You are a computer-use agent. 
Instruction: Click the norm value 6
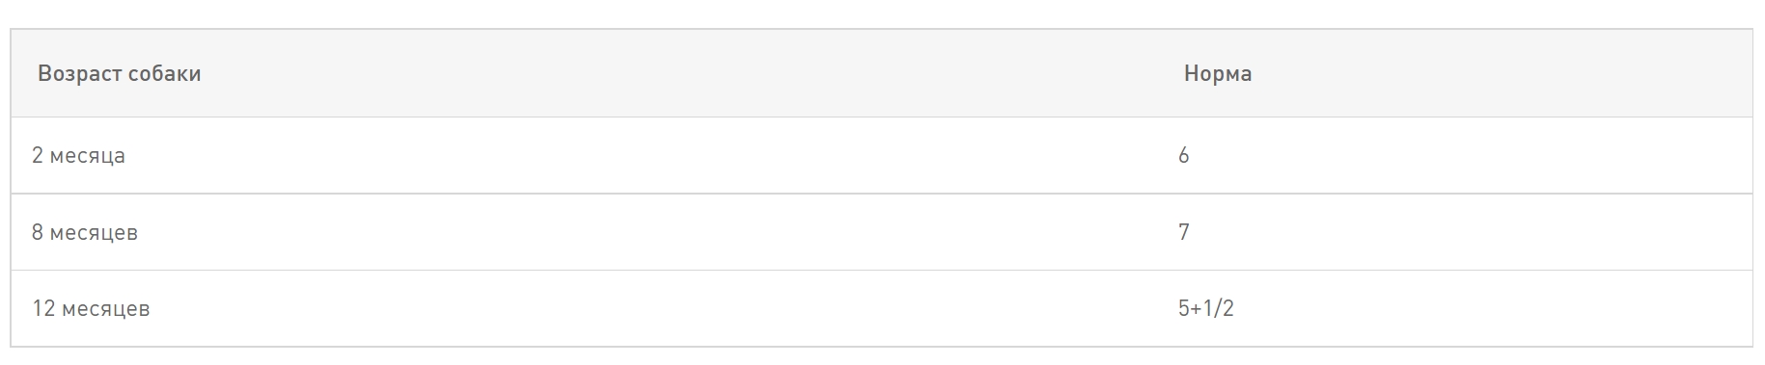1183,155
